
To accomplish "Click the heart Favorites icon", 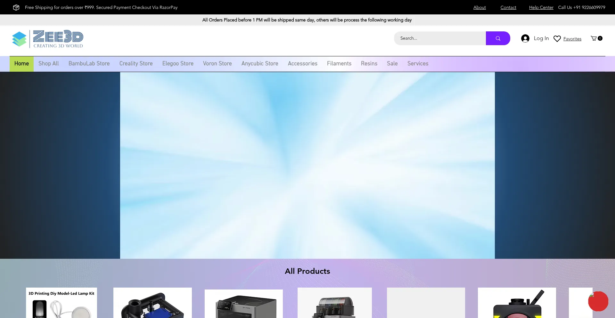I will [557, 39].
